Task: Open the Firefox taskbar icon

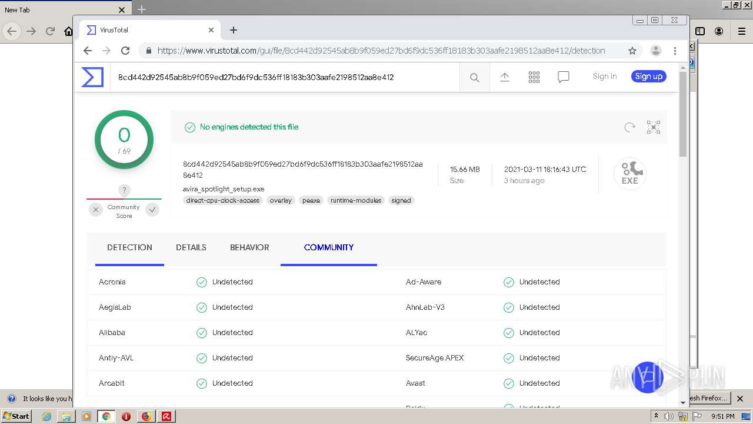Action: [x=146, y=416]
